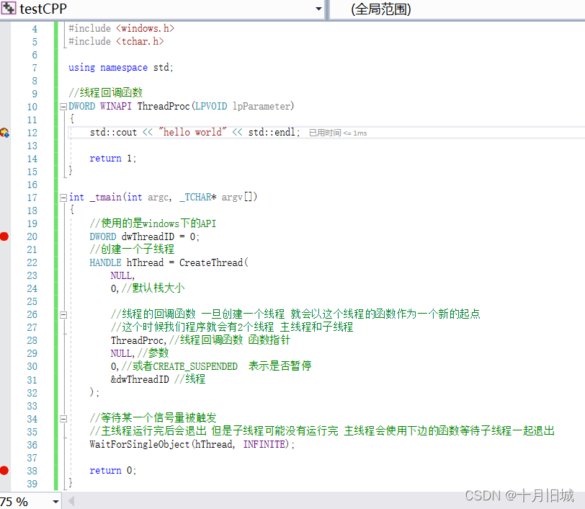
Task: Click the CreateThread function call
Action: (x=211, y=262)
